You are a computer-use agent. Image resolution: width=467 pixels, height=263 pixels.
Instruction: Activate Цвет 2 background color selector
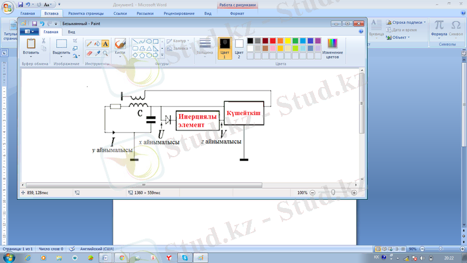click(239, 49)
